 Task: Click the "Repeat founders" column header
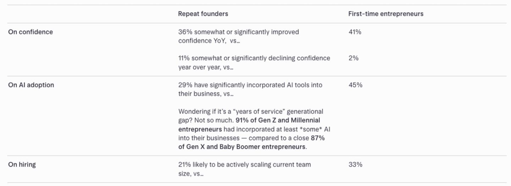203,14
